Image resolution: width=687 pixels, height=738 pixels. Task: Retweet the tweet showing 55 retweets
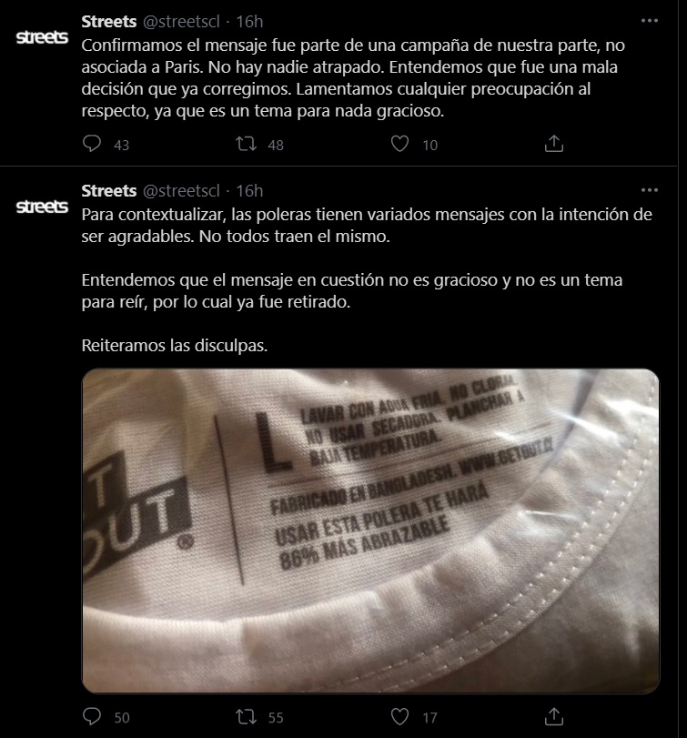point(246,717)
